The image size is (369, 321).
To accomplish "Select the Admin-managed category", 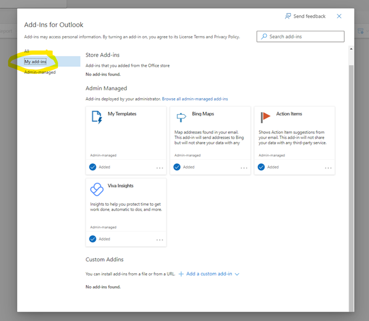I will [40, 72].
